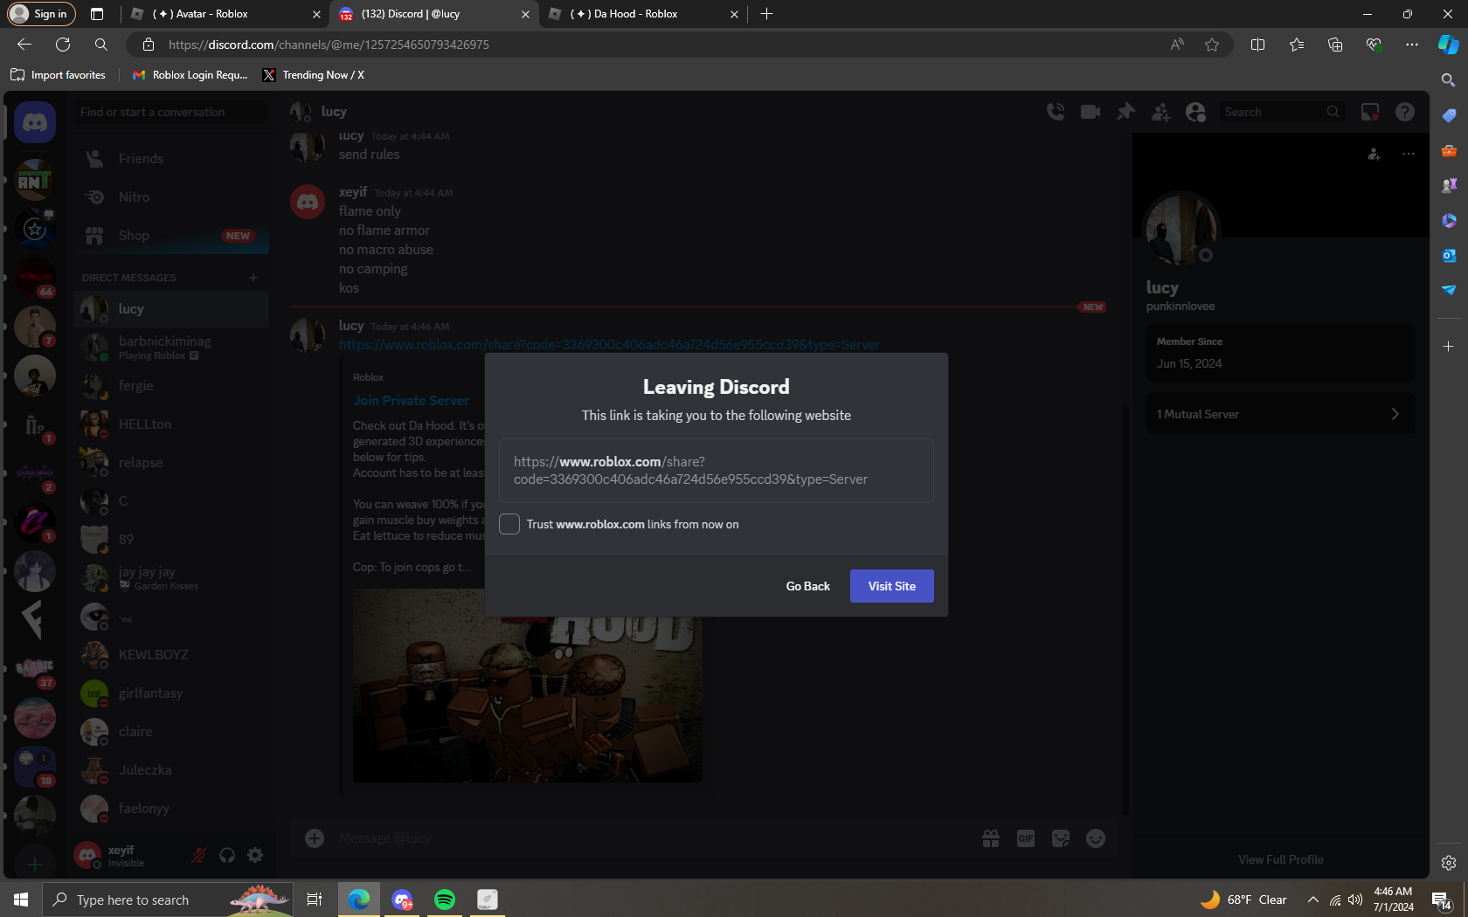Open Edge Copilot sidebar icon
The height and width of the screenshot is (917, 1468).
1449,45
